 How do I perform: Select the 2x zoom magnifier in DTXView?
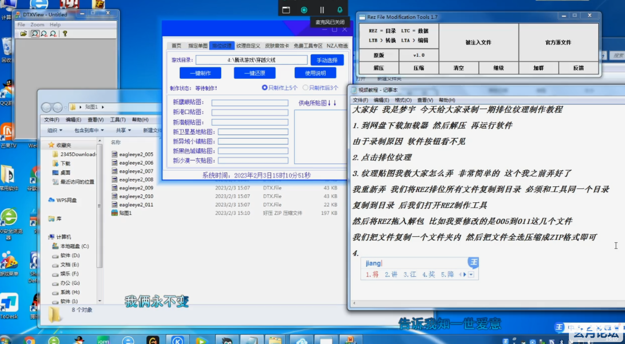44,34
